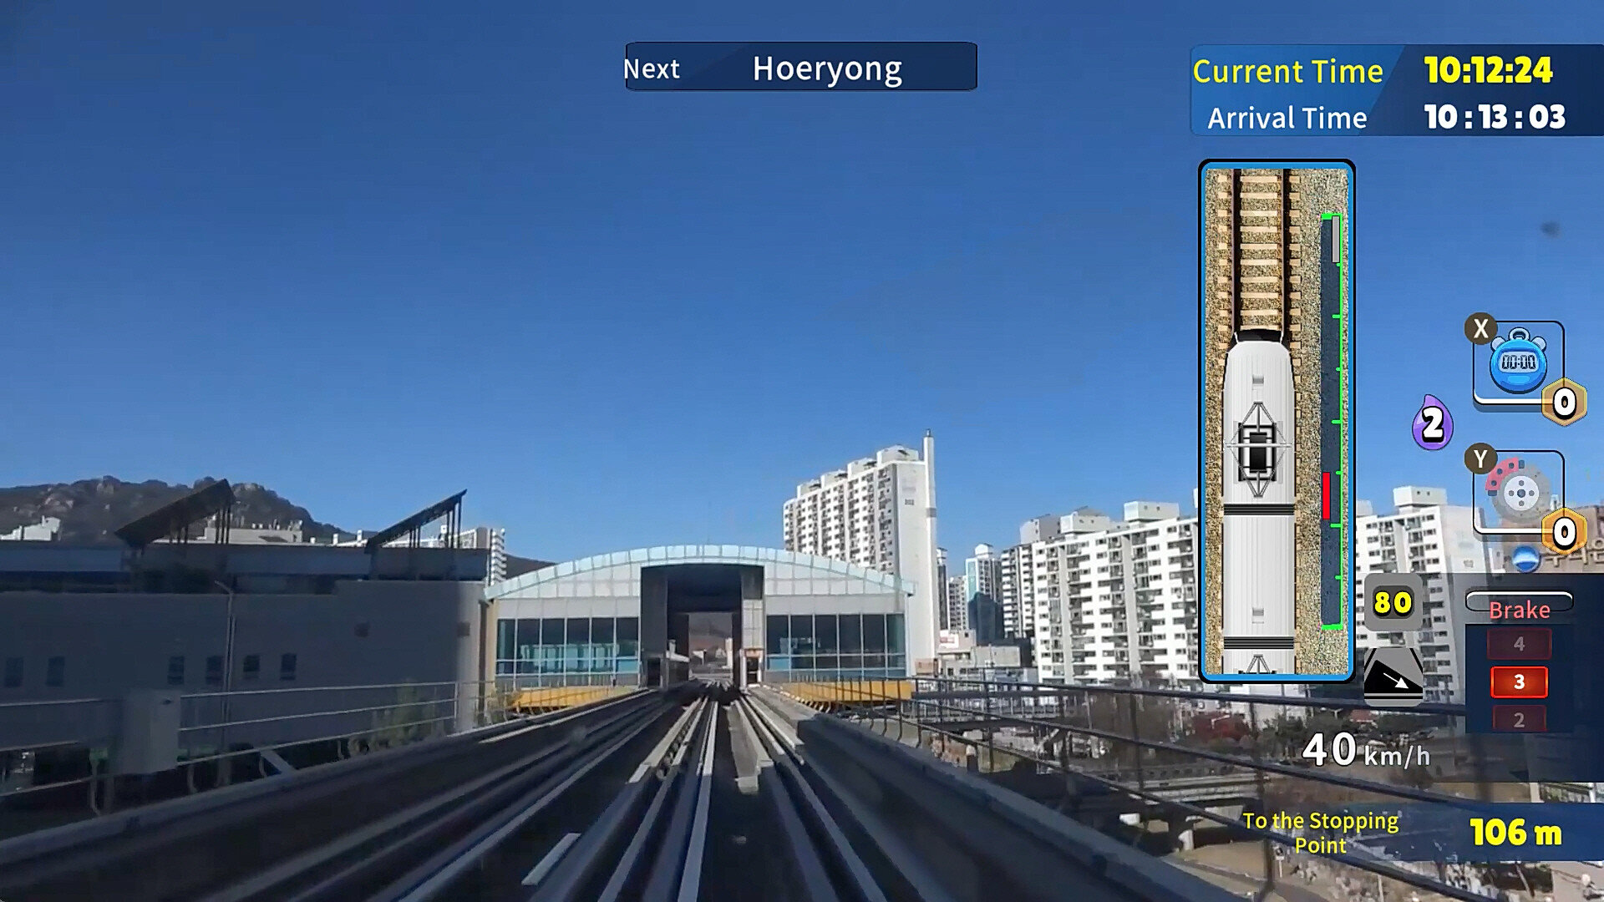This screenshot has width=1604, height=902.
Task: Enable the Brake level 3 setting
Action: point(1521,682)
